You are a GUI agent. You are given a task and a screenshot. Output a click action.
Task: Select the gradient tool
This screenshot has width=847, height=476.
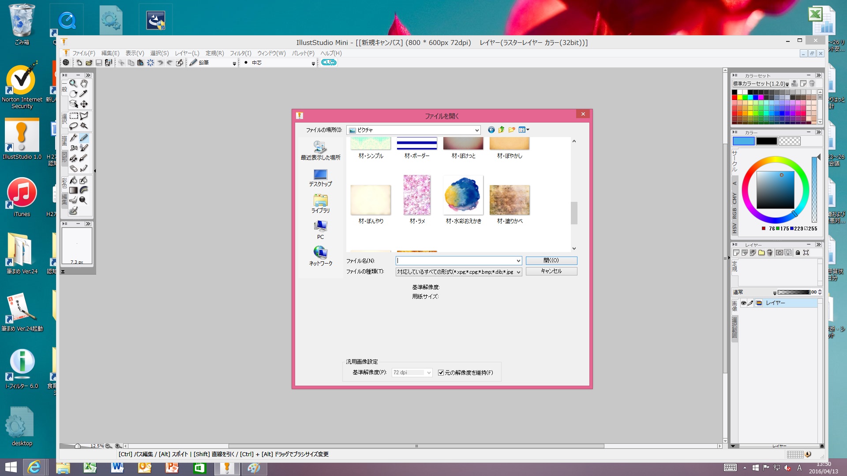coord(74,190)
